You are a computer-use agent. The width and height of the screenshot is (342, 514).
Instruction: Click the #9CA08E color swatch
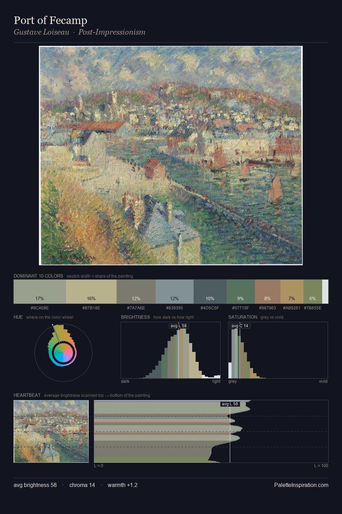[40, 292]
